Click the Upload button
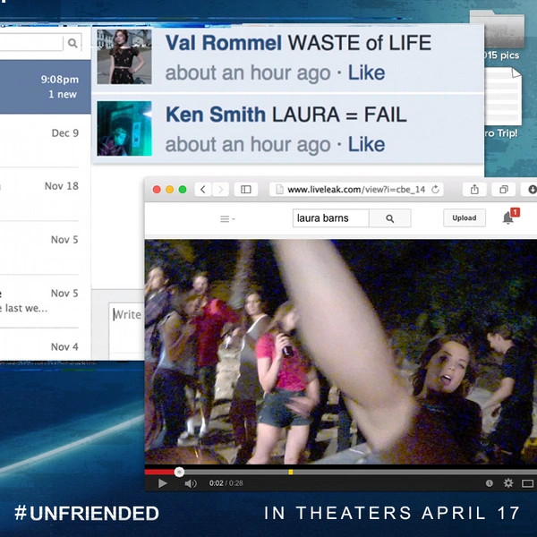This screenshot has width=537, height=537. [x=465, y=217]
